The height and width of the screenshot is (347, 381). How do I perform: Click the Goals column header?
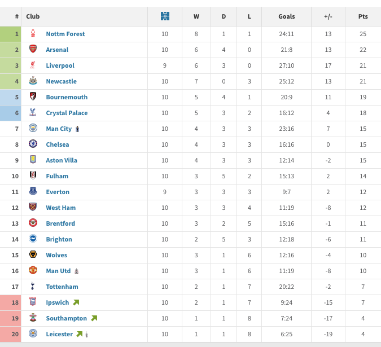(287, 16)
